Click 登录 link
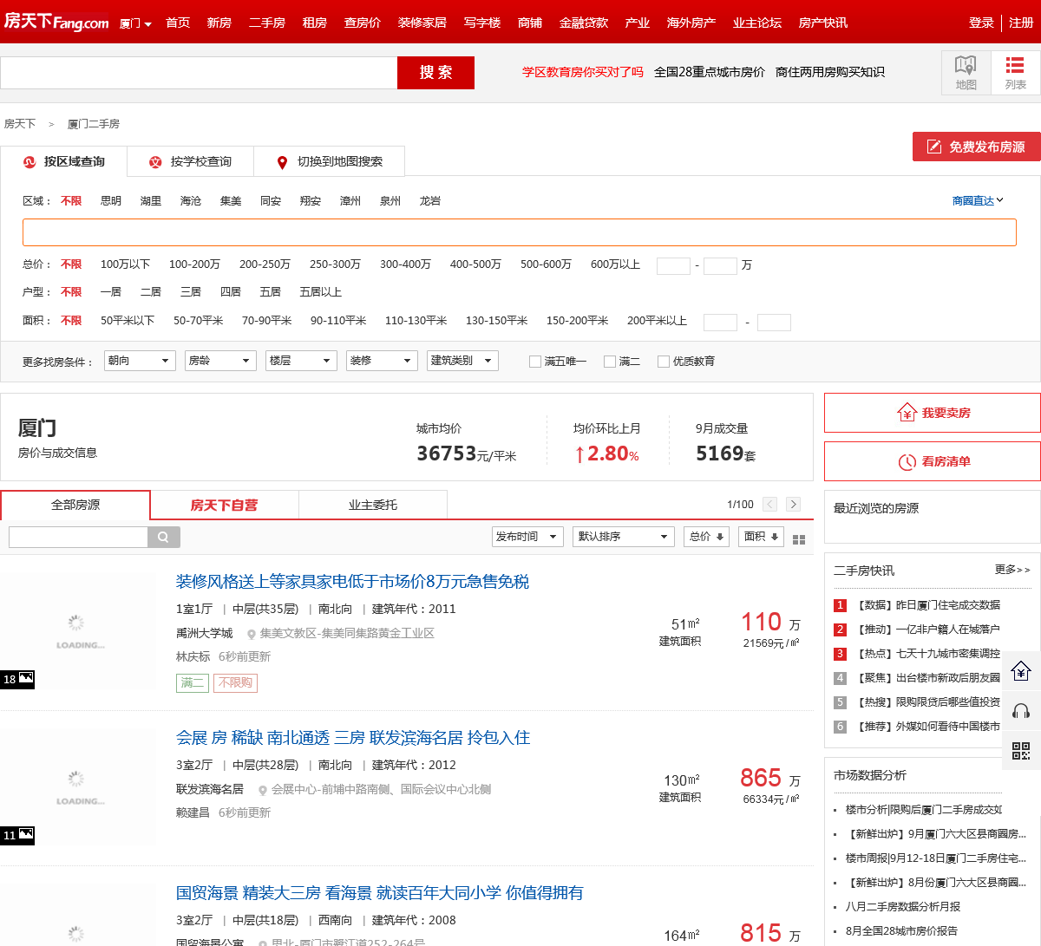The height and width of the screenshot is (946, 1041). coord(981,23)
